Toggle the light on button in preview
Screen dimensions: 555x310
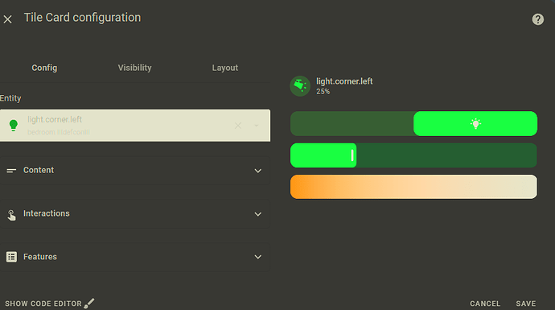click(475, 124)
